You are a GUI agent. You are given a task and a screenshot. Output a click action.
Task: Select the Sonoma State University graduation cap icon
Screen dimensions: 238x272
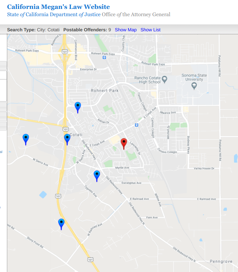pyautogui.click(x=194, y=86)
